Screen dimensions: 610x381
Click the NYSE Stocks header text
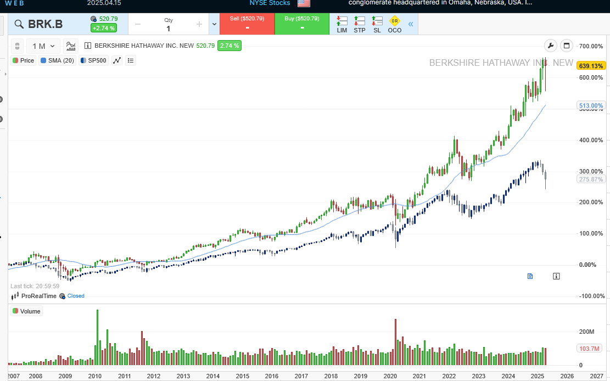coord(270,3)
